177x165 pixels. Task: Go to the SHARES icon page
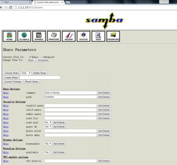click(x=39, y=36)
